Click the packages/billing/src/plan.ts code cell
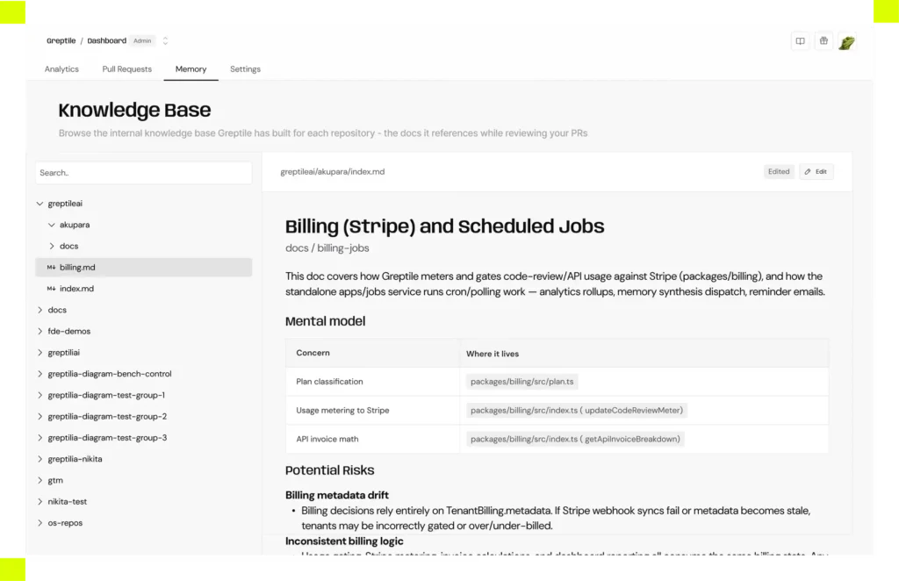This screenshot has height=581, width=899. coord(521,382)
